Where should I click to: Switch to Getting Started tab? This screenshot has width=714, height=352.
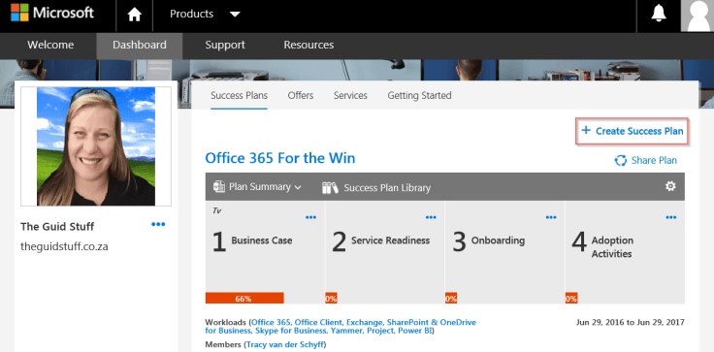coord(419,96)
